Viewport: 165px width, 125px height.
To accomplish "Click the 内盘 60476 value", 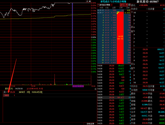I will coord(162,123).
